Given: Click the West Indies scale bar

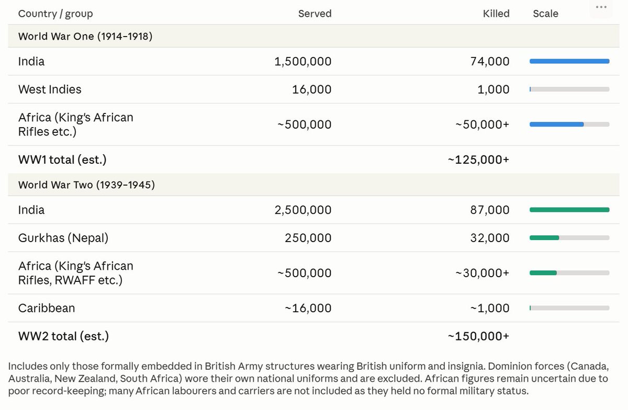Looking at the screenshot, I should click(569, 89).
